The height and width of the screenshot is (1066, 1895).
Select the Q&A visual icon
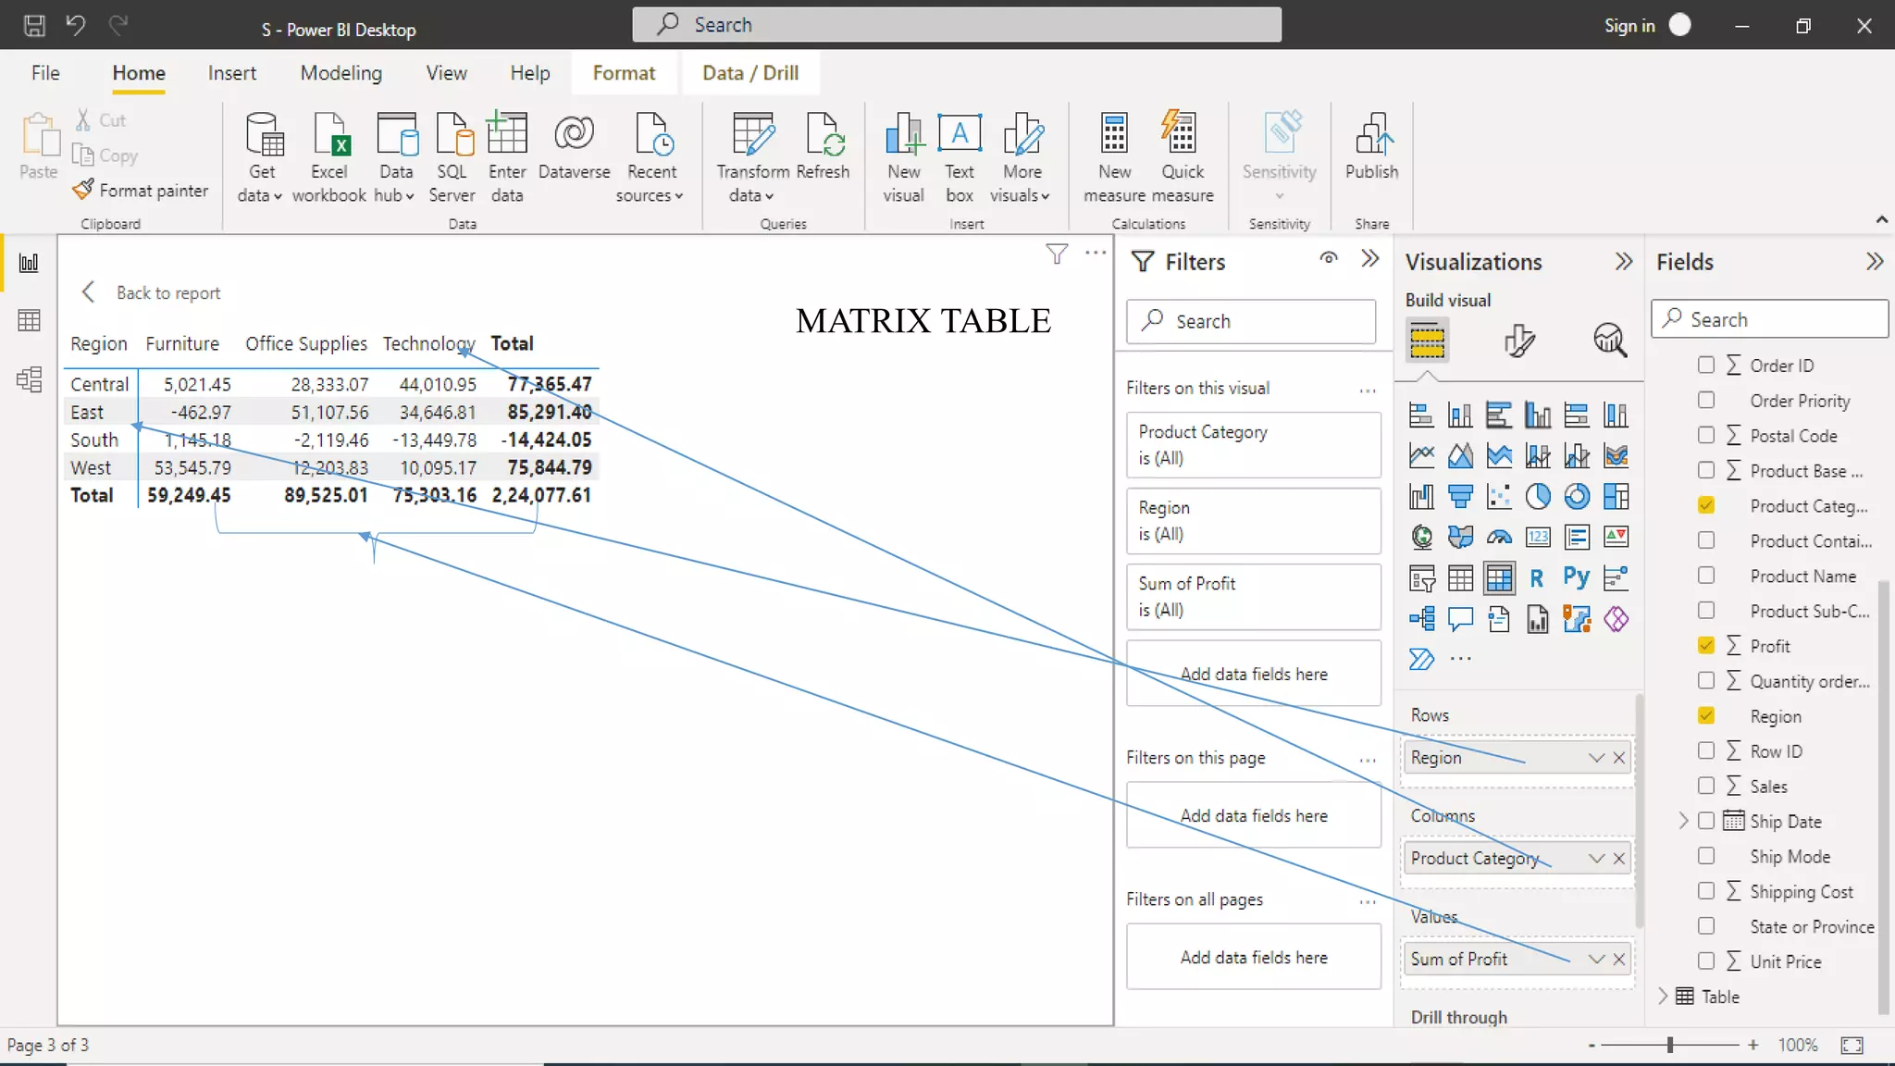pos(1460,619)
